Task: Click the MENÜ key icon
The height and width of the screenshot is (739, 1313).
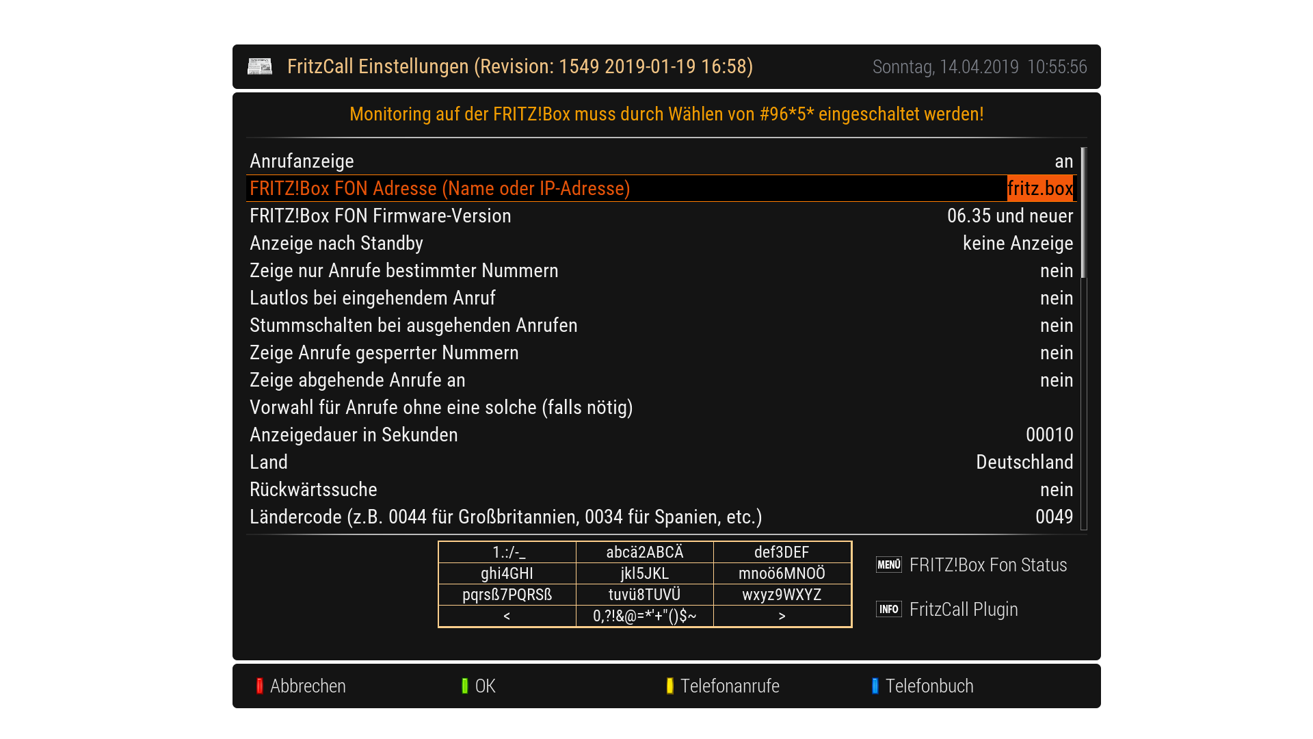Action: point(888,565)
